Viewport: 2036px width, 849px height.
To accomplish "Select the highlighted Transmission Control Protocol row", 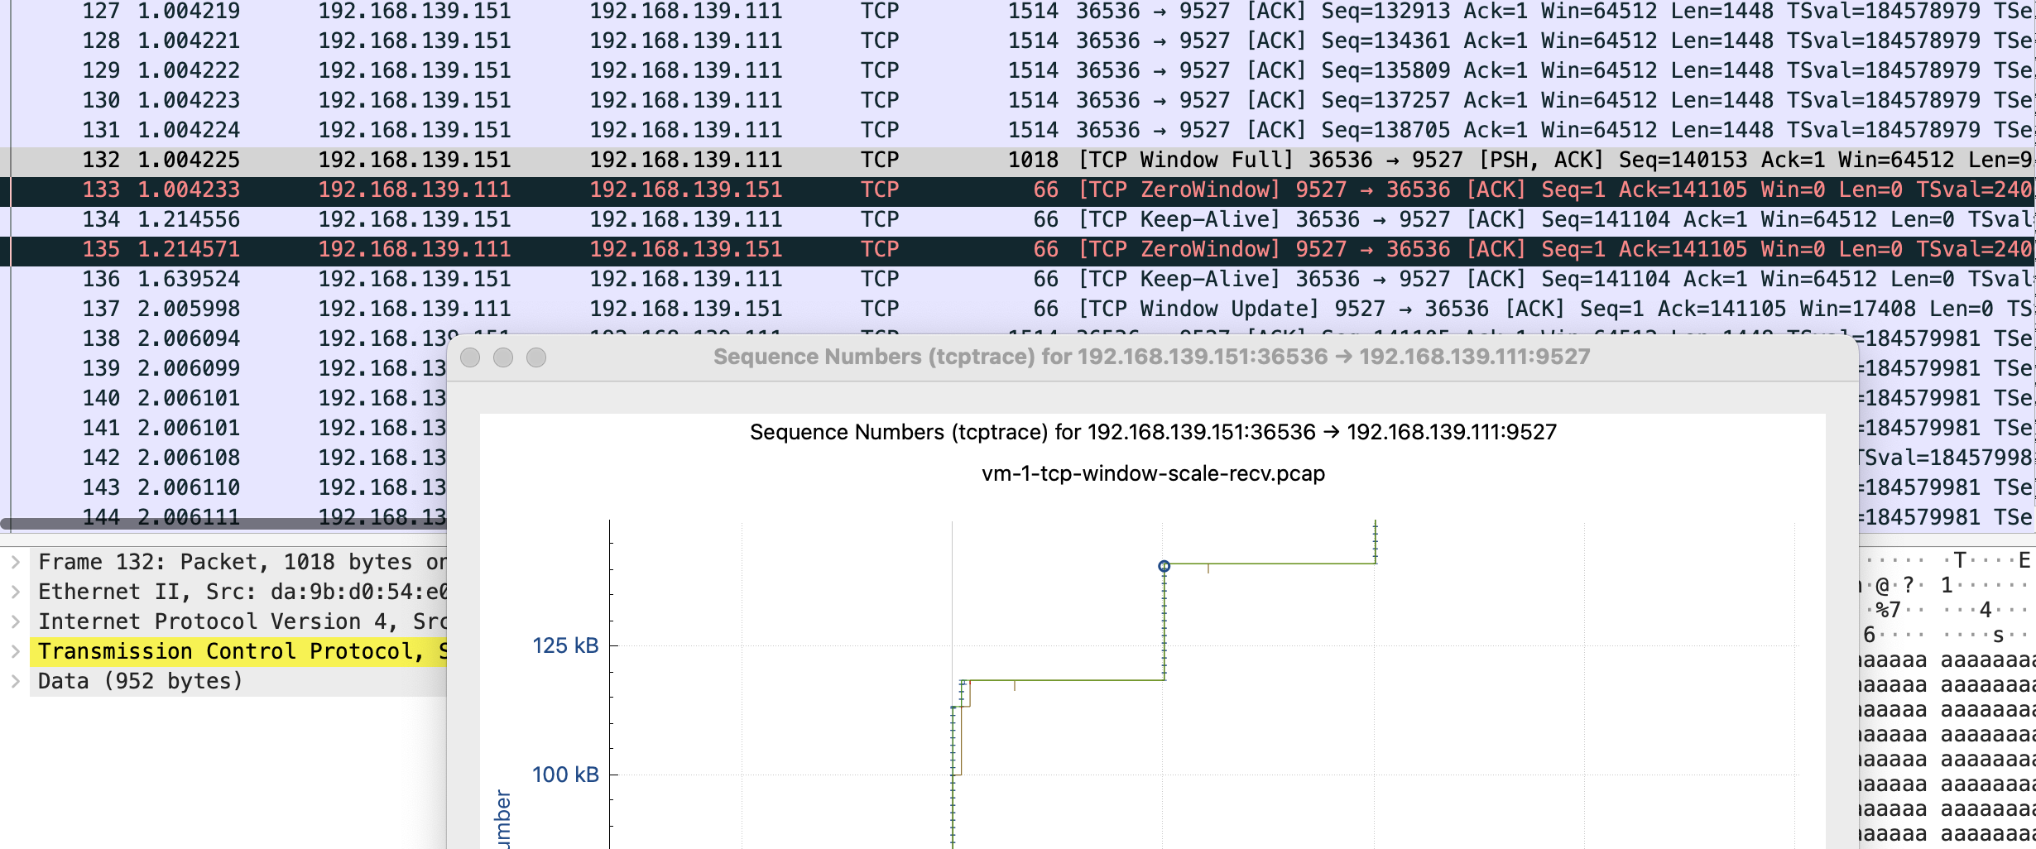I will click(232, 651).
